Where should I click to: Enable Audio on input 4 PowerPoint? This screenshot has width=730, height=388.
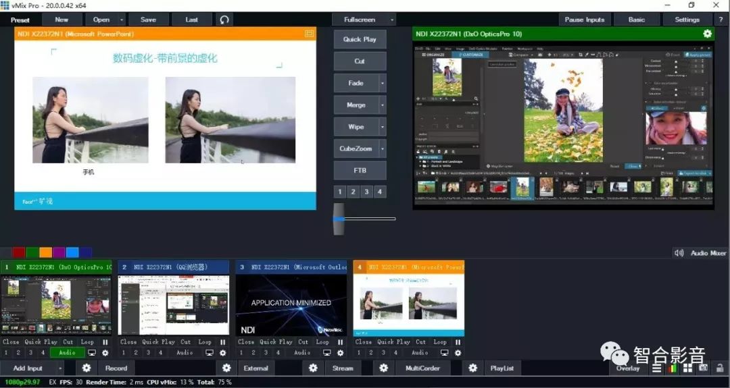(x=420, y=353)
